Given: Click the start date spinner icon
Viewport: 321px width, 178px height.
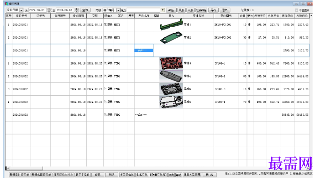Looking at the screenshot, I should [49, 10].
